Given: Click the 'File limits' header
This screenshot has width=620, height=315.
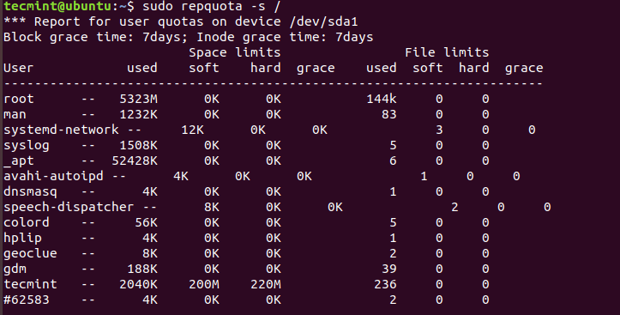Looking at the screenshot, I should 447,52.
